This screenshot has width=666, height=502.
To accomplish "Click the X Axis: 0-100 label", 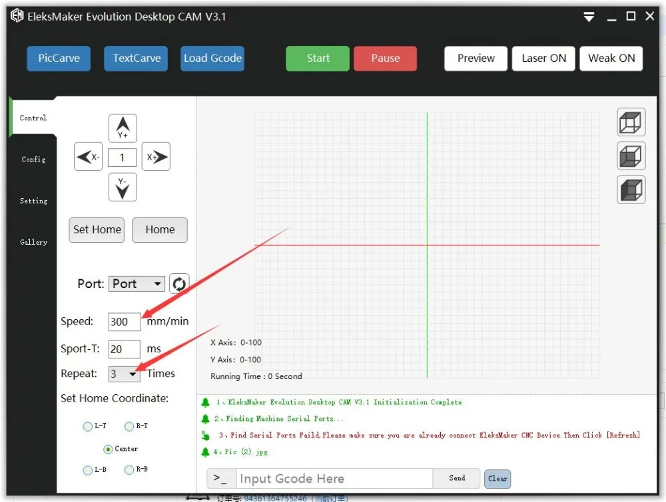I will point(236,342).
